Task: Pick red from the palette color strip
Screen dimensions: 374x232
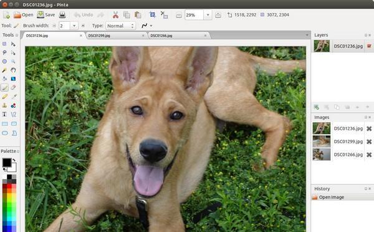Action: (9, 186)
